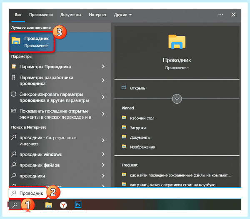Click the search icon beside проводник windows

(14, 154)
